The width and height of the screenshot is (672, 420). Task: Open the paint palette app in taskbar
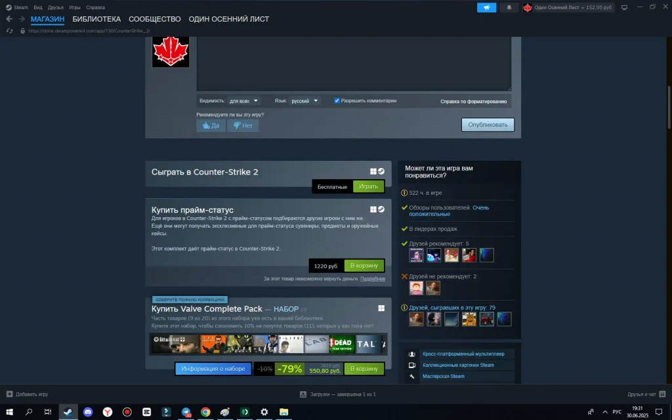point(225,412)
